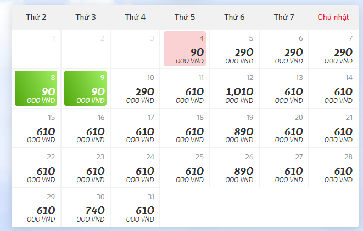The width and height of the screenshot is (363, 231).
Task: Choose day 23 fare cell
Action: (x=86, y=168)
